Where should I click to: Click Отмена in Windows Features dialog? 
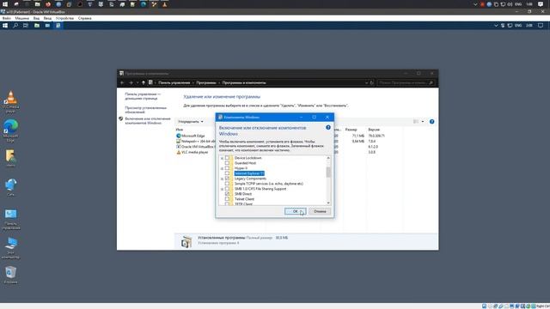click(320, 211)
